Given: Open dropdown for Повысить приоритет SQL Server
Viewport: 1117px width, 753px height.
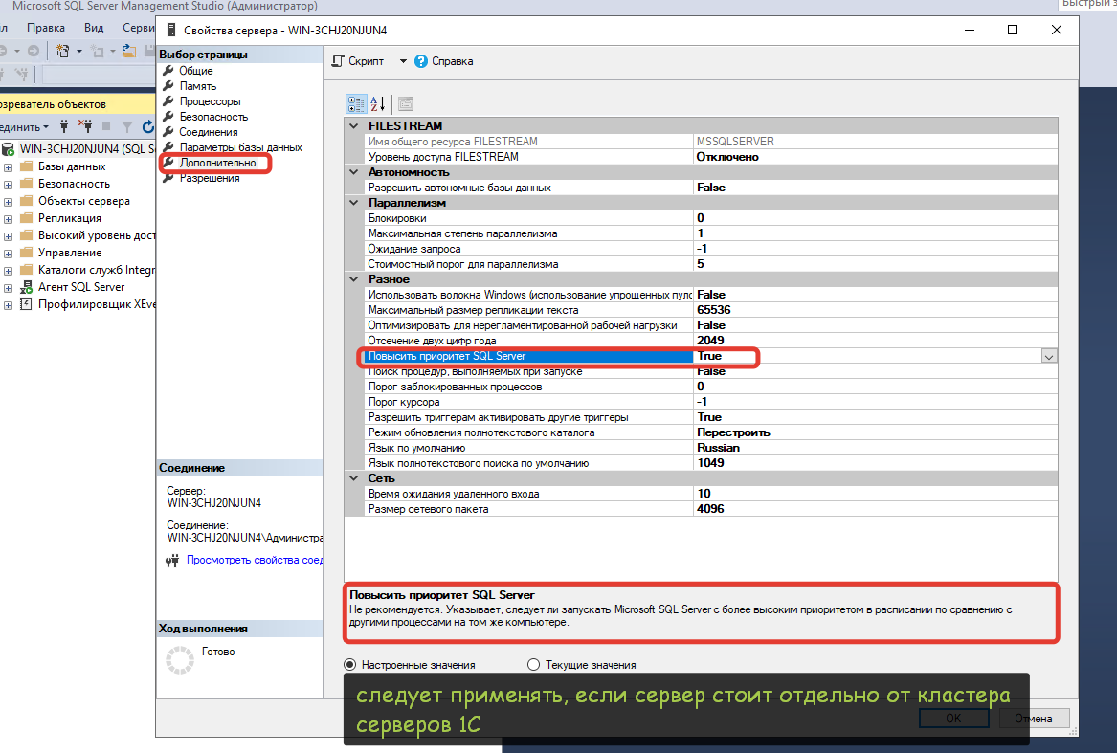Looking at the screenshot, I should point(1049,356).
